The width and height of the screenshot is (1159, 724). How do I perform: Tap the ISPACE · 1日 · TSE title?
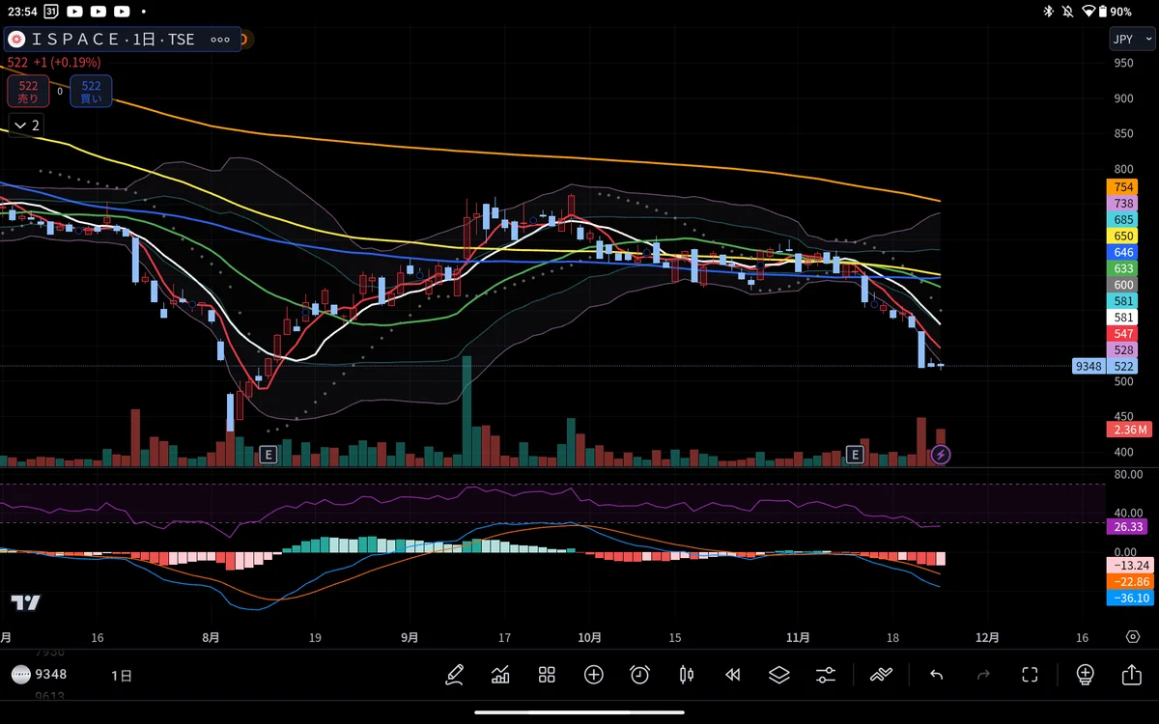(113, 40)
